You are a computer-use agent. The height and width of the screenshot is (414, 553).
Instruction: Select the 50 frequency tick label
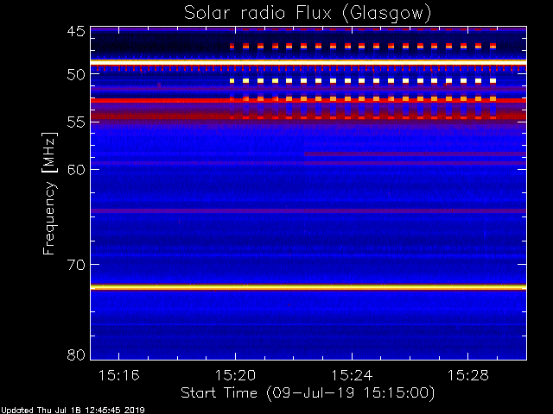point(76,75)
